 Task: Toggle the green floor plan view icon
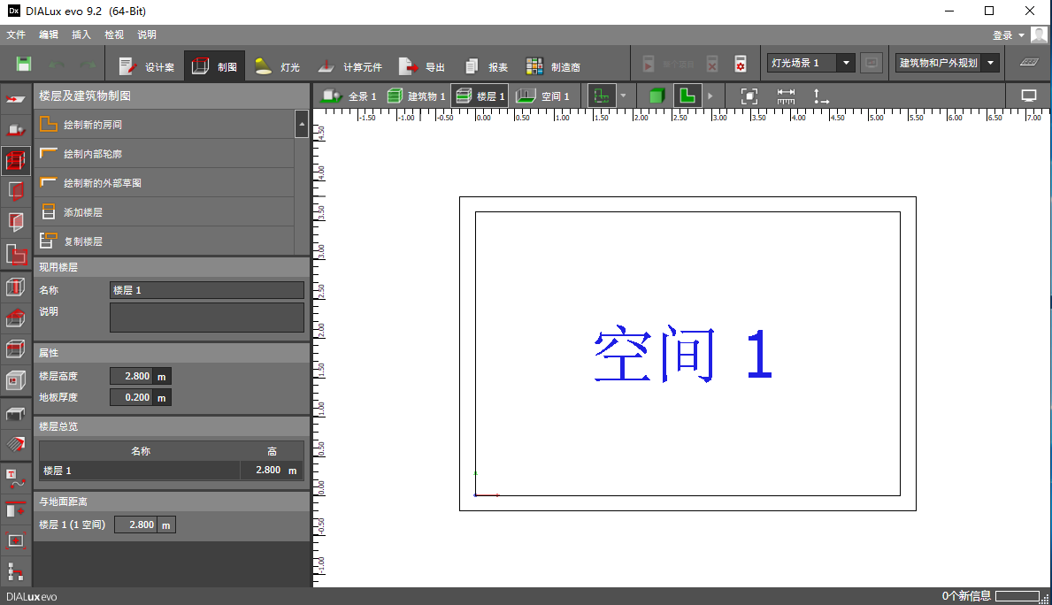pyautogui.click(x=602, y=96)
